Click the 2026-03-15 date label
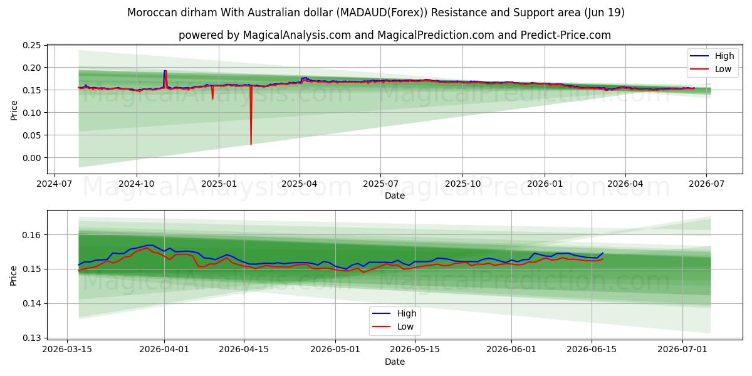Viewport: 752px width, 376px height. click(x=68, y=350)
